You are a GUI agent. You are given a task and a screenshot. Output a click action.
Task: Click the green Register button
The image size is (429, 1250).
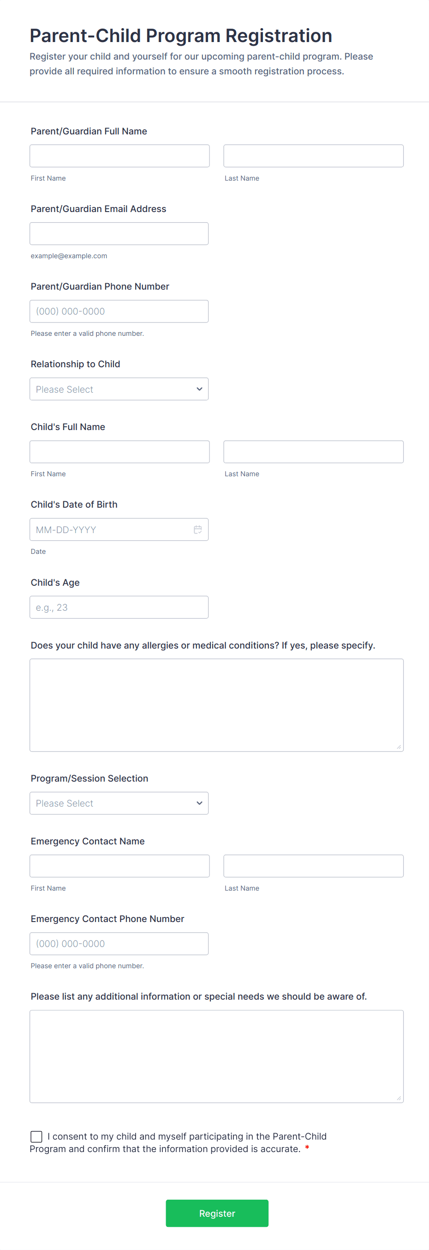pos(217,1213)
